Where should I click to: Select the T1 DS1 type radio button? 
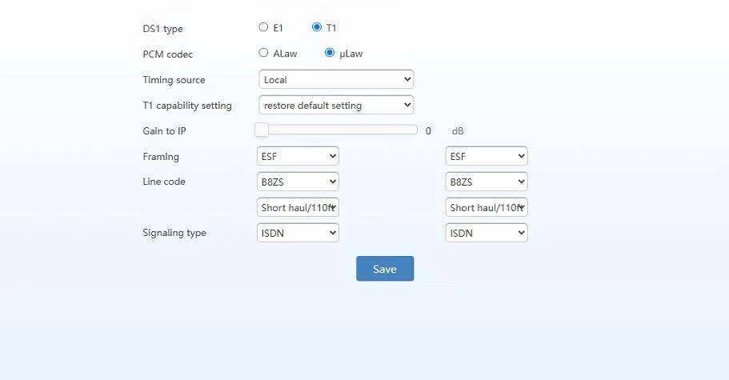click(x=317, y=27)
